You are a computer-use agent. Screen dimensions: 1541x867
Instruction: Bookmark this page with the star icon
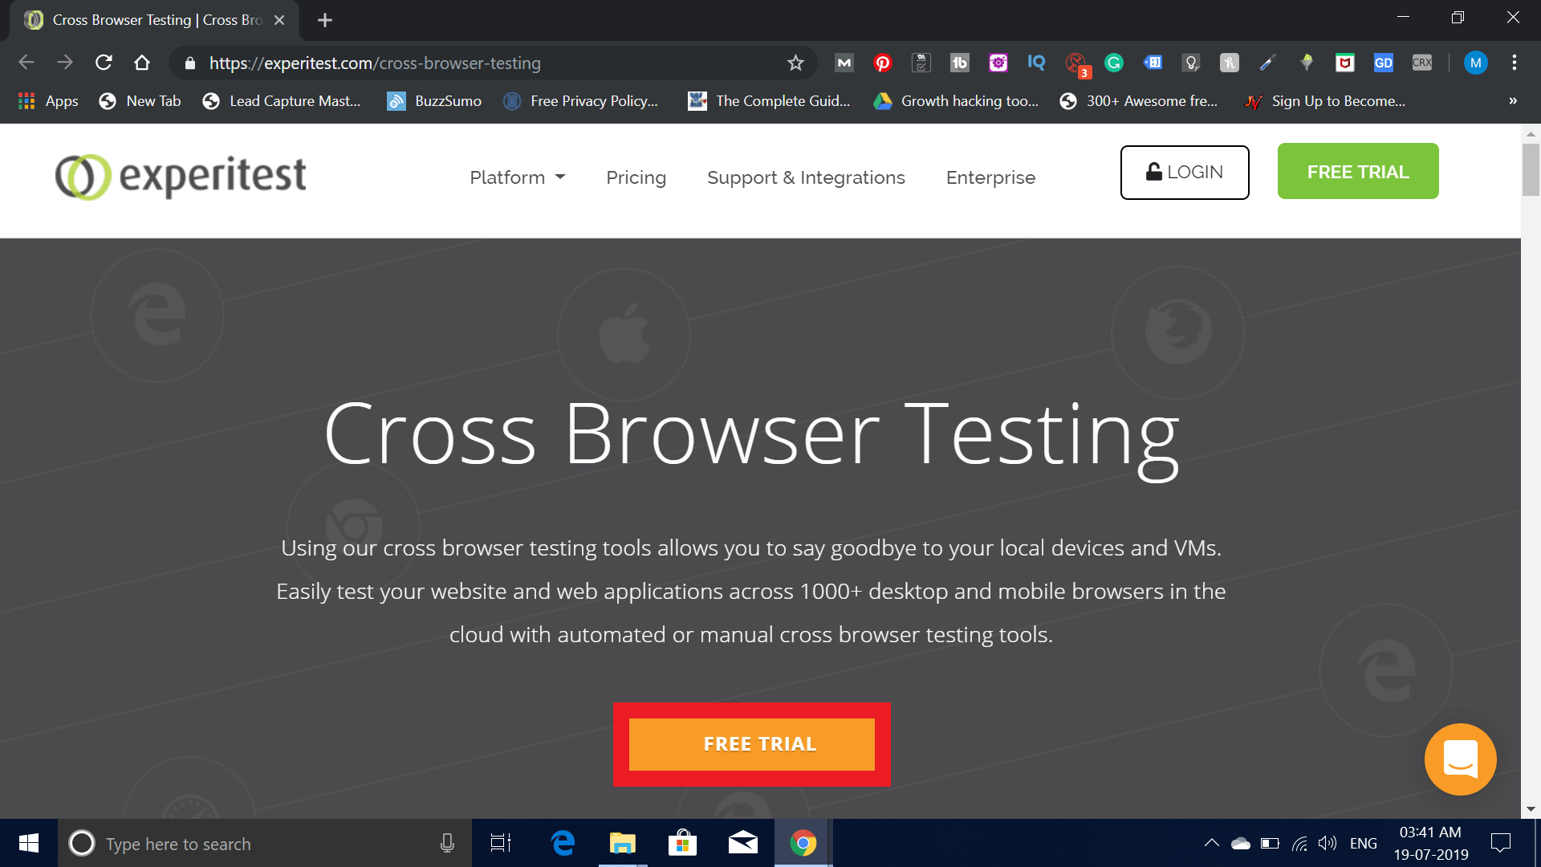click(795, 63)
